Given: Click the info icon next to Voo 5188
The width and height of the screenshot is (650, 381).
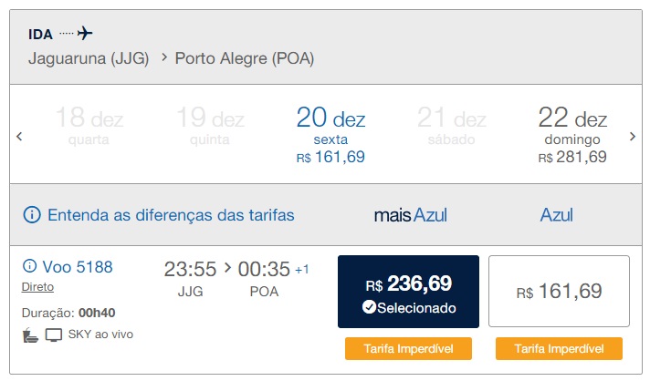Looking at the screenshot, I should point(28,267).
